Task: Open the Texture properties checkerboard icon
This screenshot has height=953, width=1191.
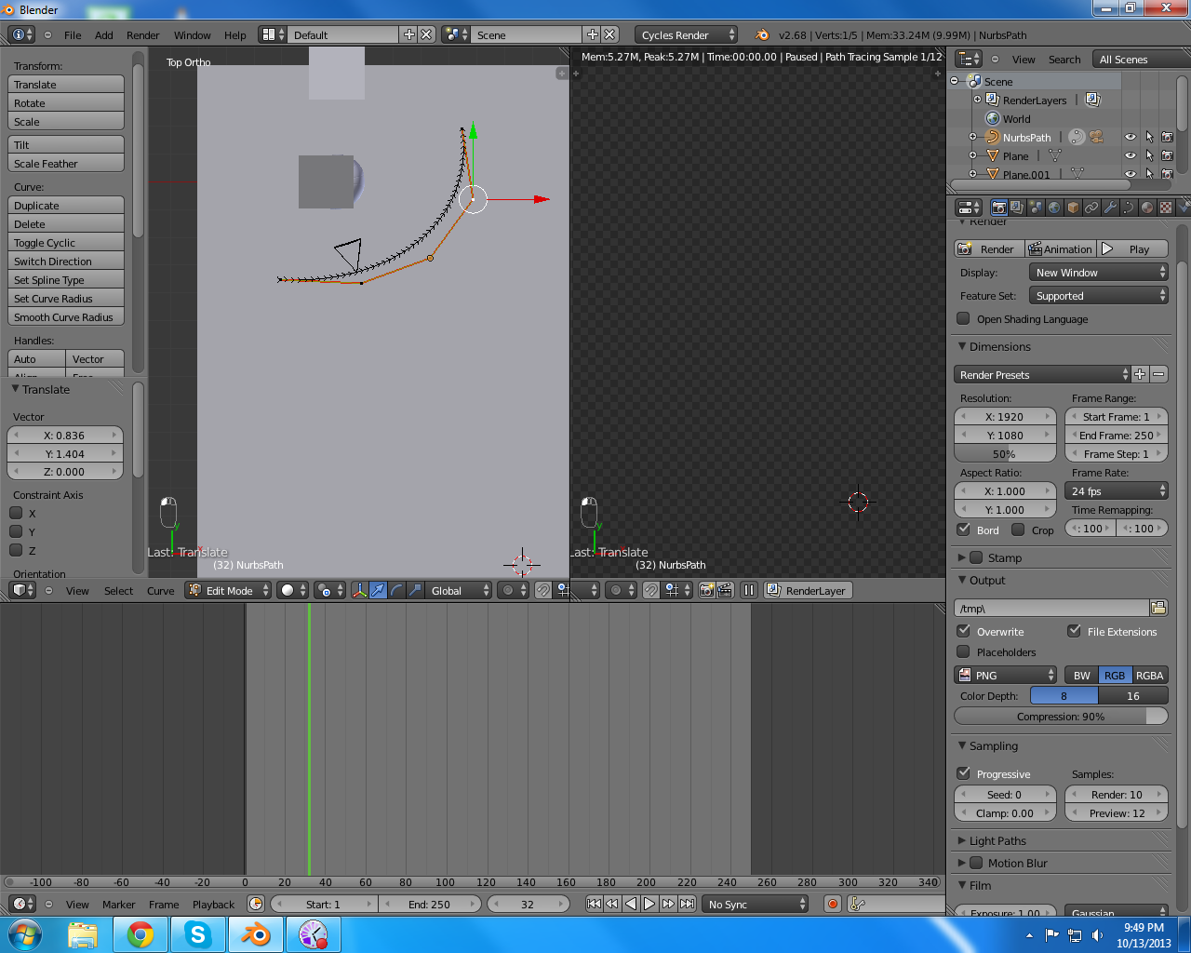Action: [1166, 208]
